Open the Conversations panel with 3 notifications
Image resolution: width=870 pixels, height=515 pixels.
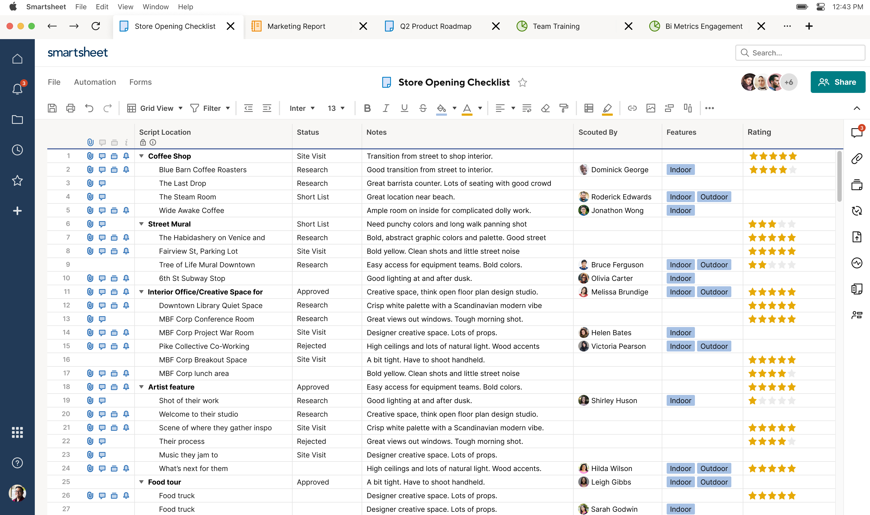(x=856, y=132)
